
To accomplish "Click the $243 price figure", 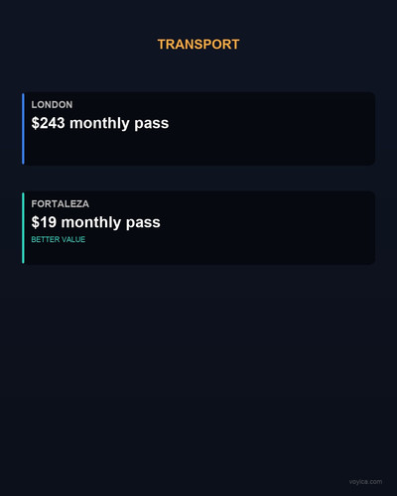I will pos(49,123).
